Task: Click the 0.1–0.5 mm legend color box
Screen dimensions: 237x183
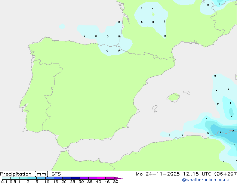Action: coord(6,178)
